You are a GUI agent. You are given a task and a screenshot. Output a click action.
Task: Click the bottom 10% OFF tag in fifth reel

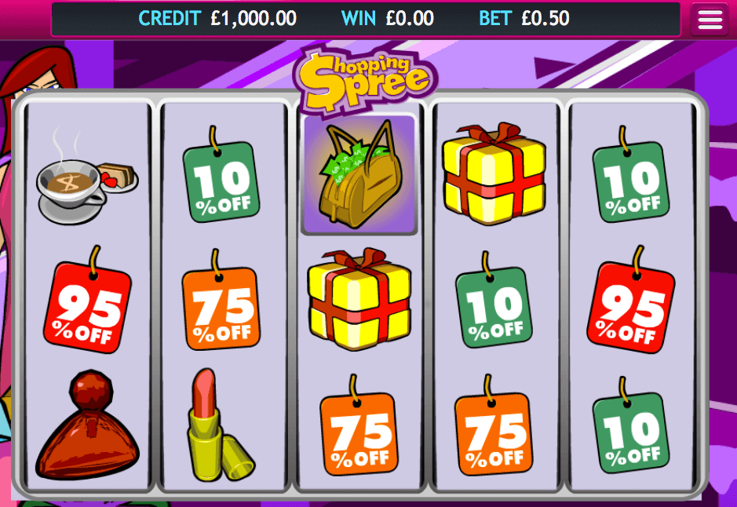[631, 425]
